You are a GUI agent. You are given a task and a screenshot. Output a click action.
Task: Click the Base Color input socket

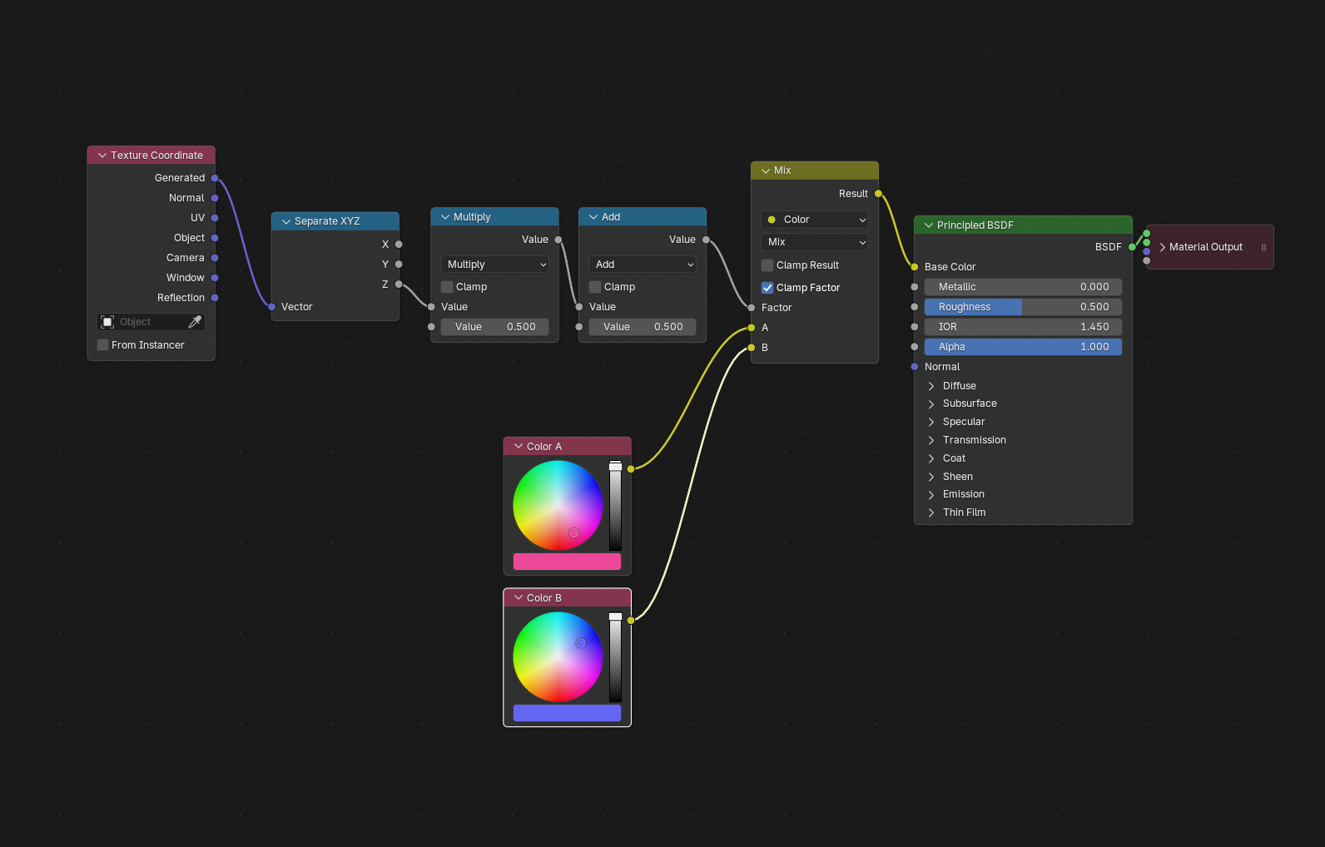[915, 267]
